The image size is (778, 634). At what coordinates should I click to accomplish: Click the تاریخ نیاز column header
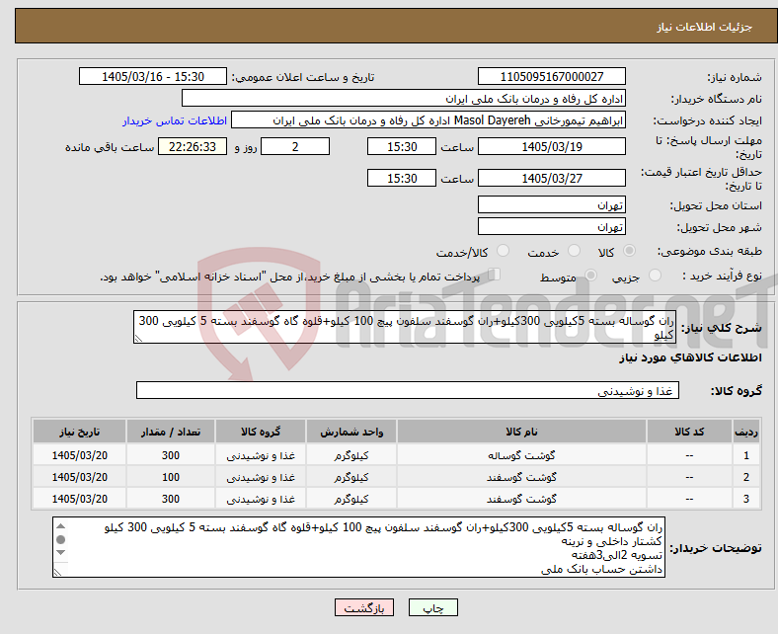pos(79,432)
